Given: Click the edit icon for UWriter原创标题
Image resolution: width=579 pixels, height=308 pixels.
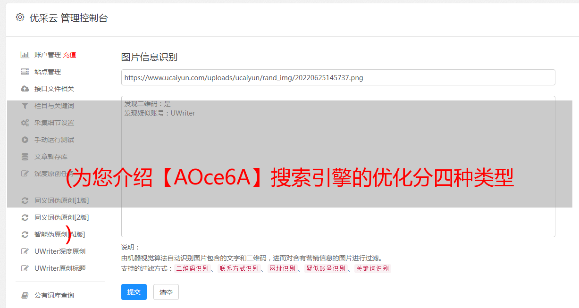Looking at the screenshot, I should point(25,268).
